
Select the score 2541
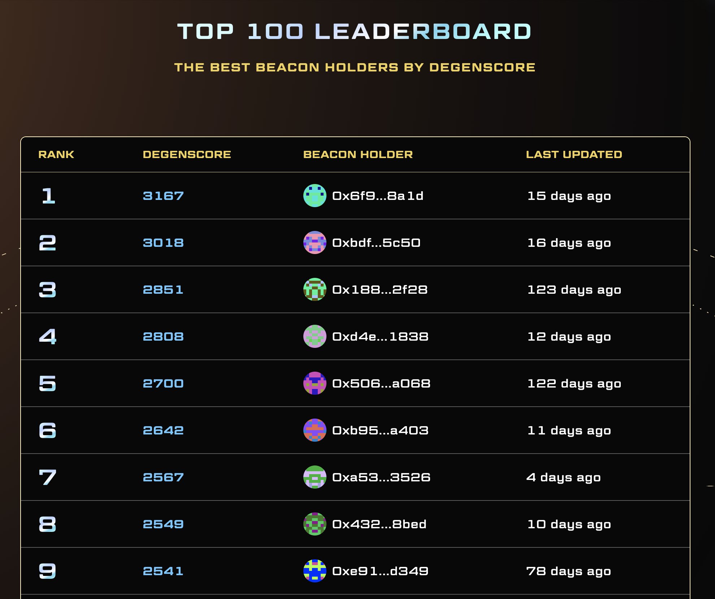click(163, 571)
